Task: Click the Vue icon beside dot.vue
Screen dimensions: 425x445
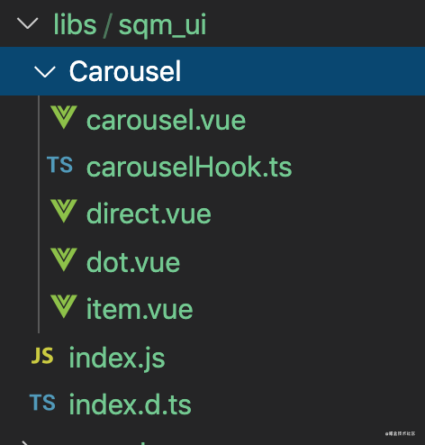Action: point(64,259)
